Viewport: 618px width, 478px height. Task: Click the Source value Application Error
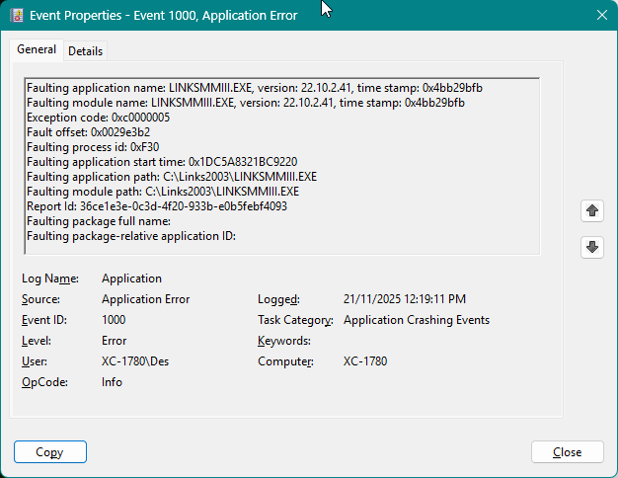point(145,299)
